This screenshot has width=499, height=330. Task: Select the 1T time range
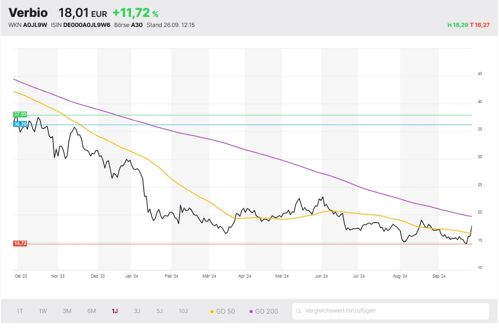click(20, 311)
